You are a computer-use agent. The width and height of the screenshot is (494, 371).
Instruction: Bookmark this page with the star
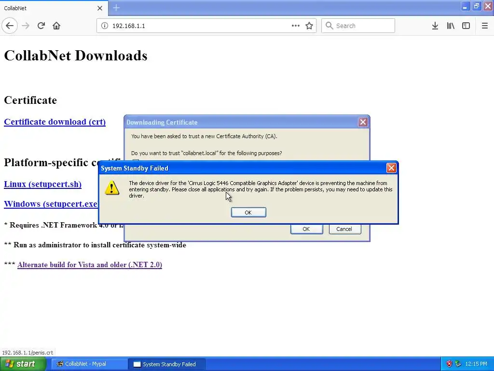[309, 26]
